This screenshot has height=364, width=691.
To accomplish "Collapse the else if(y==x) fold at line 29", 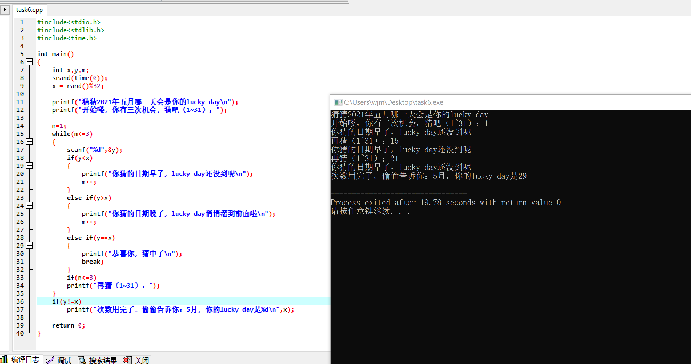I will point(30,245).
